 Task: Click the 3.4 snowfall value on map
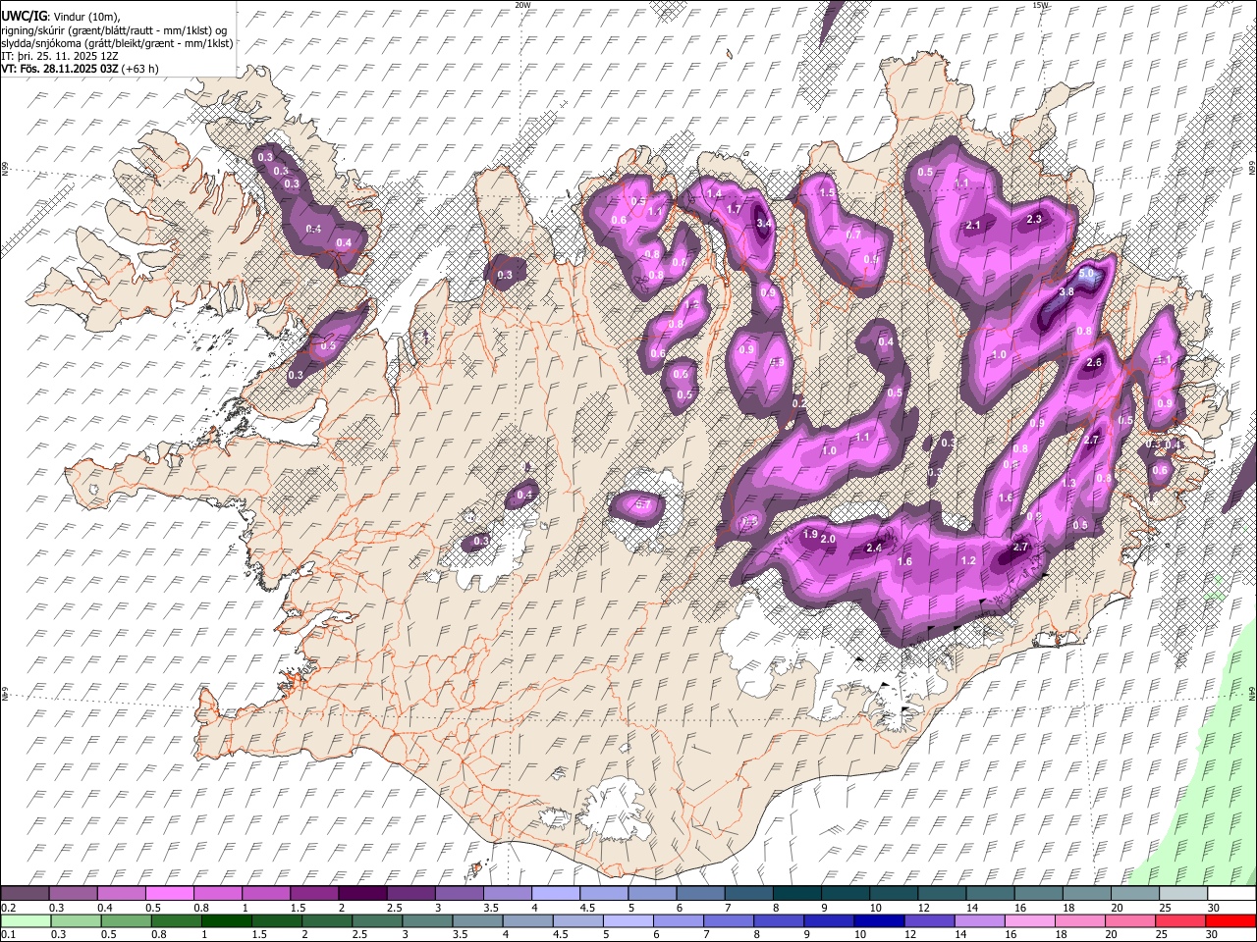tap(764, 224)
